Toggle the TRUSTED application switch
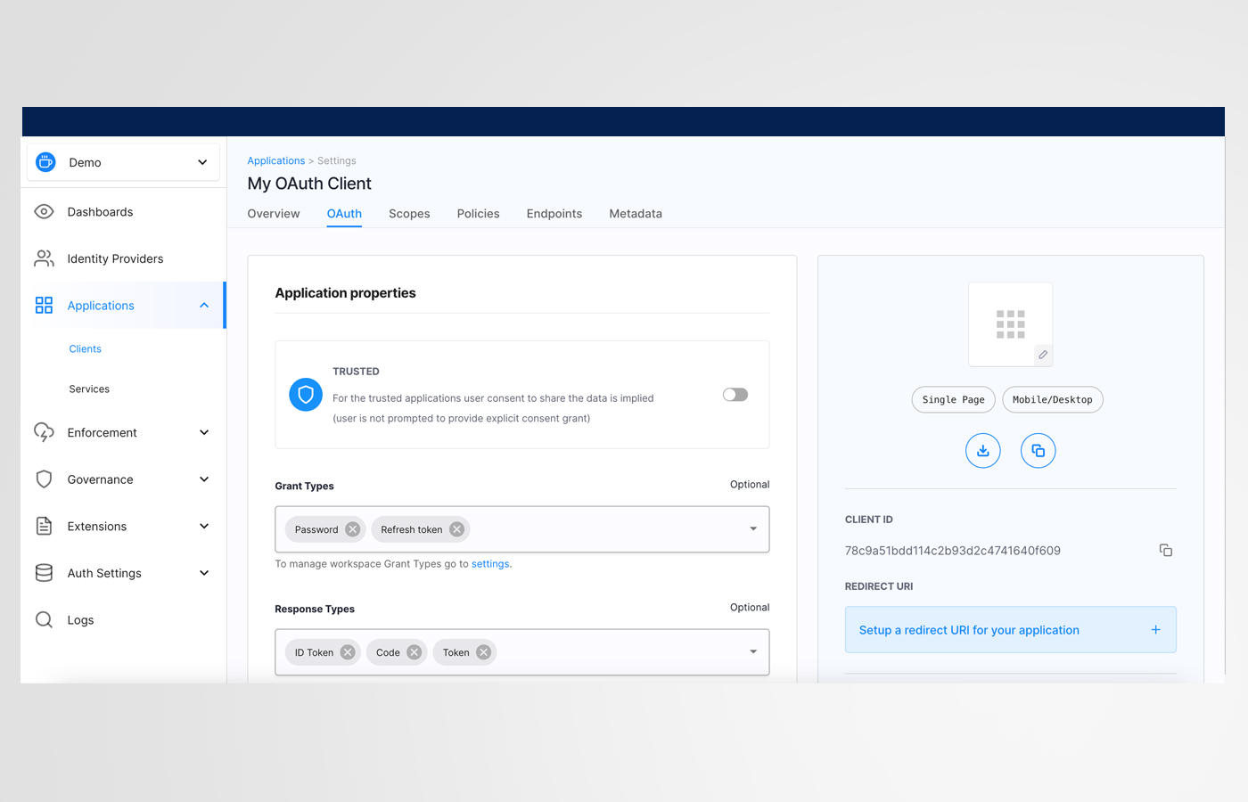 tap(735, 394)
